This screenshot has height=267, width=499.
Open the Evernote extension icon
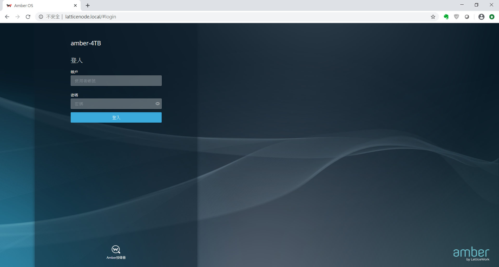446,17
